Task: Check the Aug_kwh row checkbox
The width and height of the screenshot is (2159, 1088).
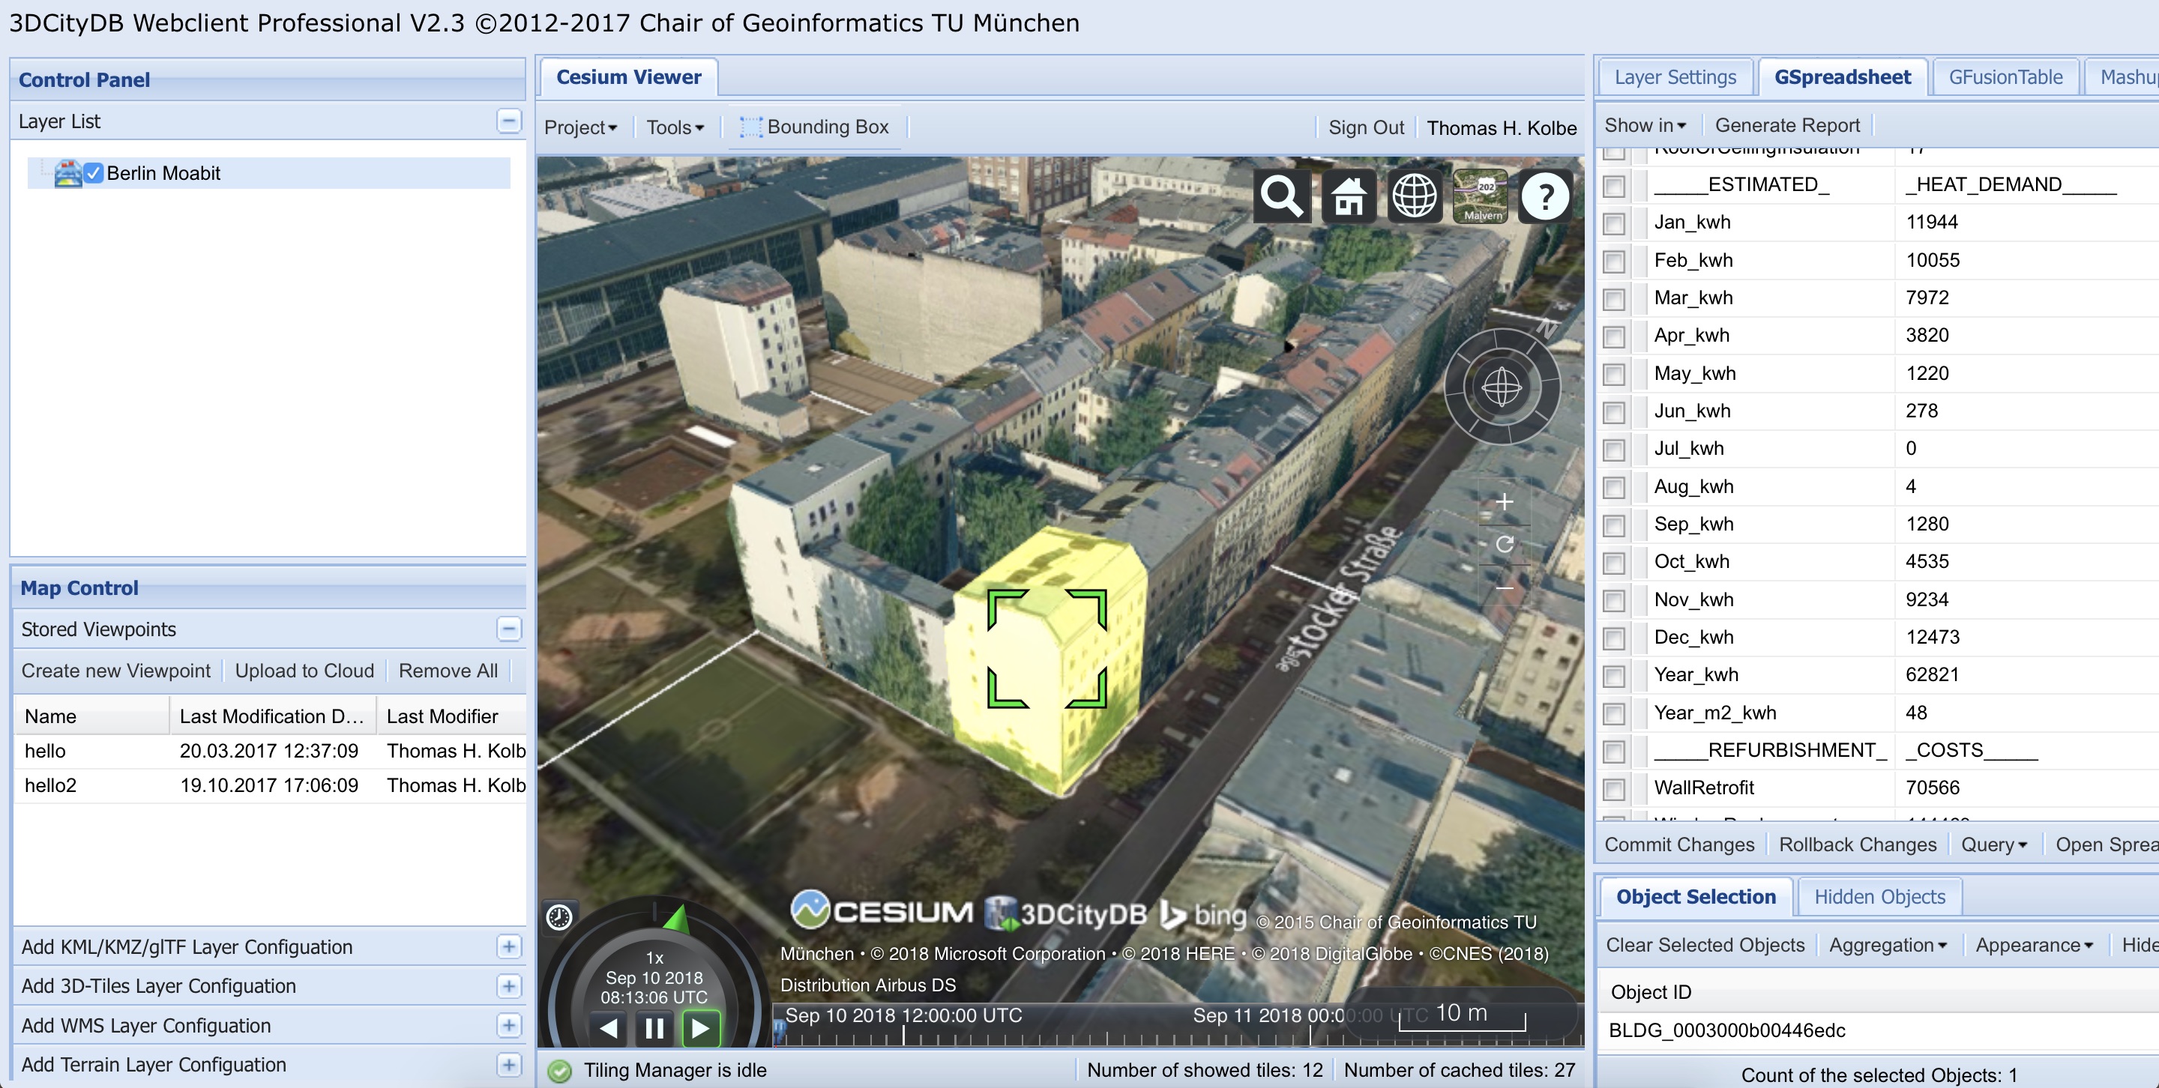Action: point(1613,488)
